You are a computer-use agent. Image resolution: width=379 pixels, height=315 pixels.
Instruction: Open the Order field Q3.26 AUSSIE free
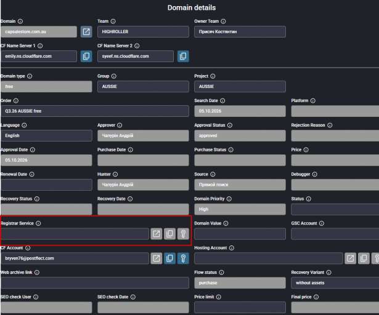click(95, 111)
